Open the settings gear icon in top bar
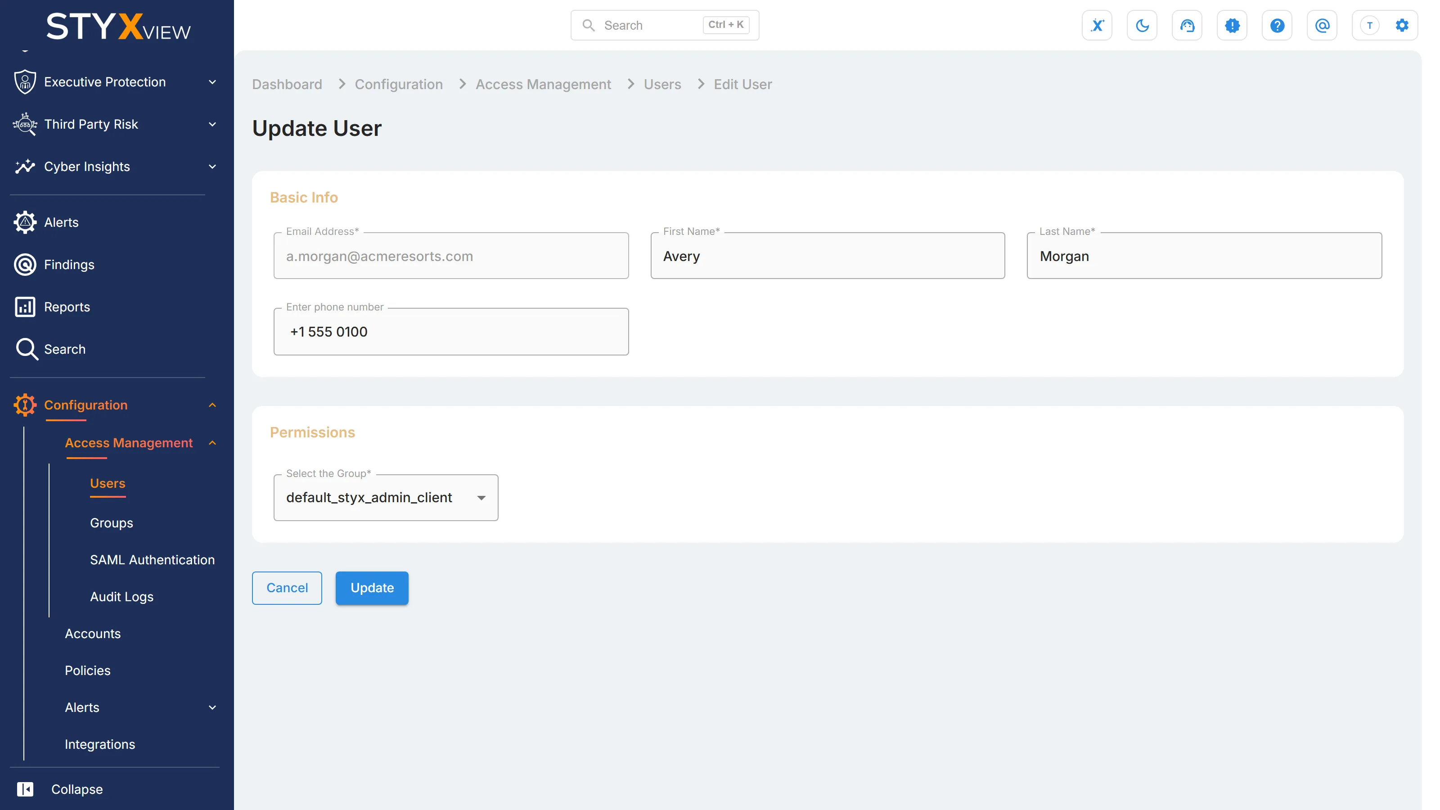This screenshot has height=810, width=1440. (1402, 25)
